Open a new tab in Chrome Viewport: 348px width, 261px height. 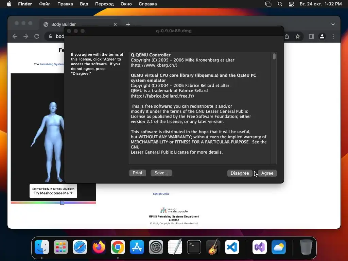[128, 24]
